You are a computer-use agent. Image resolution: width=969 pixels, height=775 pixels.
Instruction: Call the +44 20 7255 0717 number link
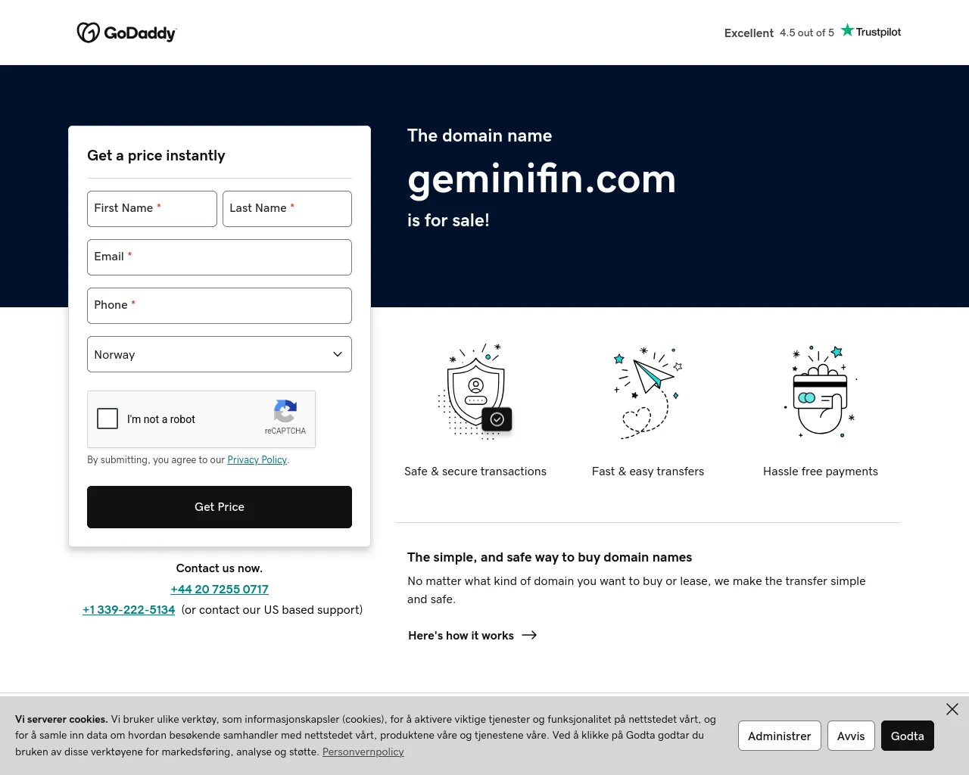click(220, 589)
